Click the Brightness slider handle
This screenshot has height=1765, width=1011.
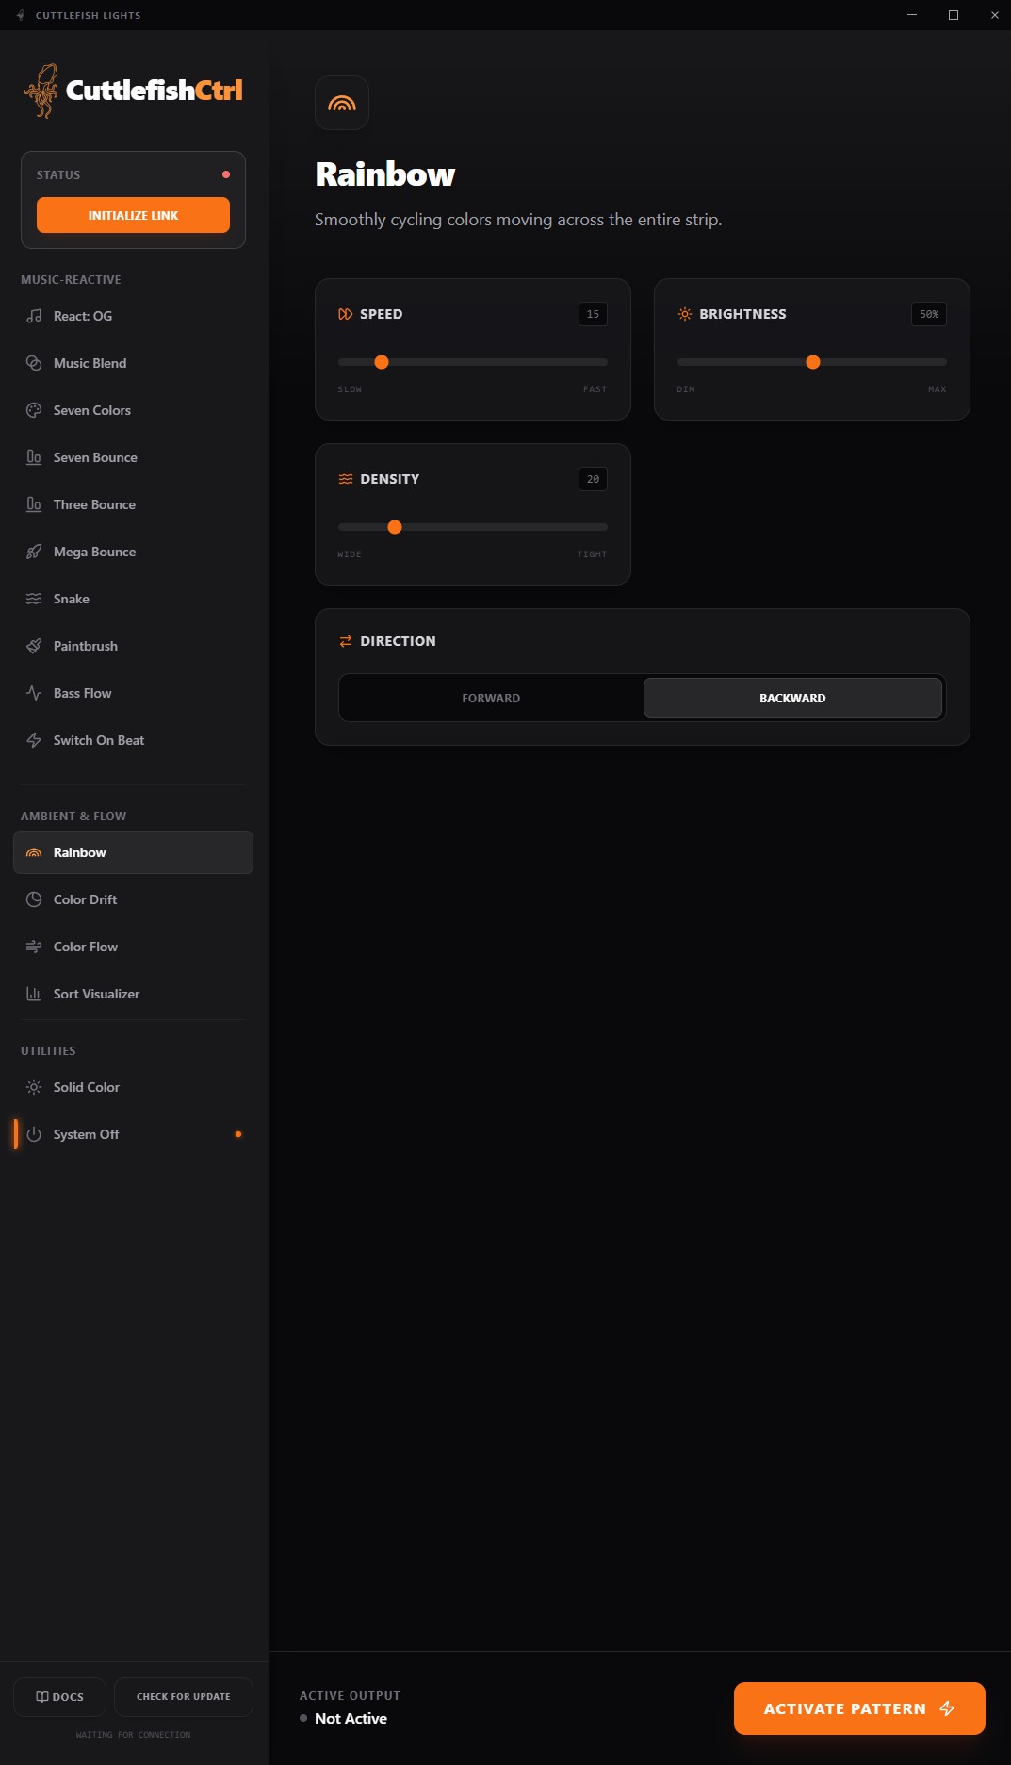click(x=813, y=362)
